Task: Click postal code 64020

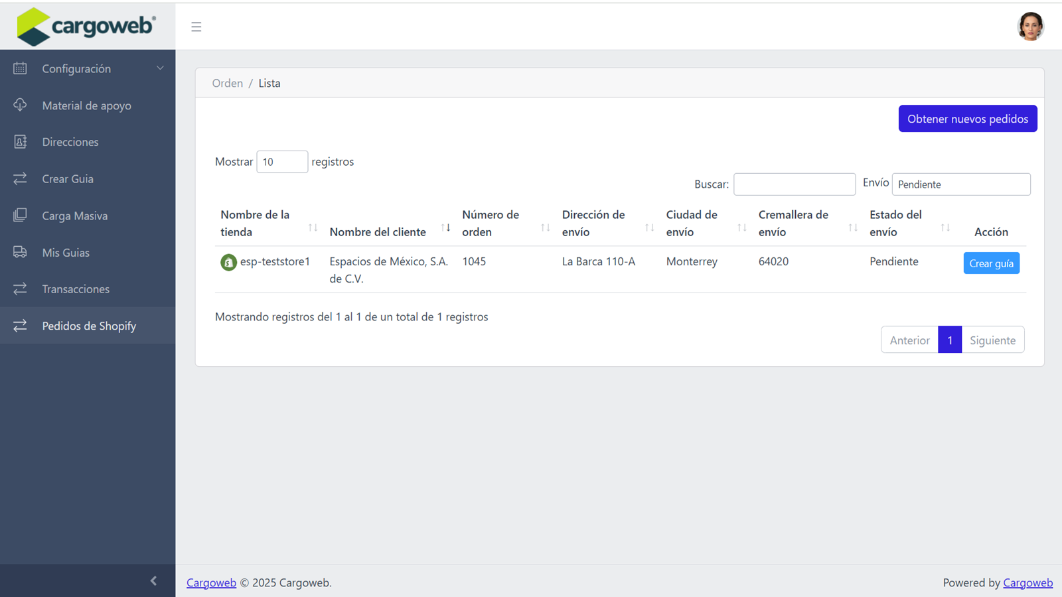Action: (773, 261)
